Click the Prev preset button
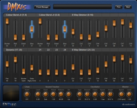The width and height of the screenshot is (137, 108). (118, 7)
